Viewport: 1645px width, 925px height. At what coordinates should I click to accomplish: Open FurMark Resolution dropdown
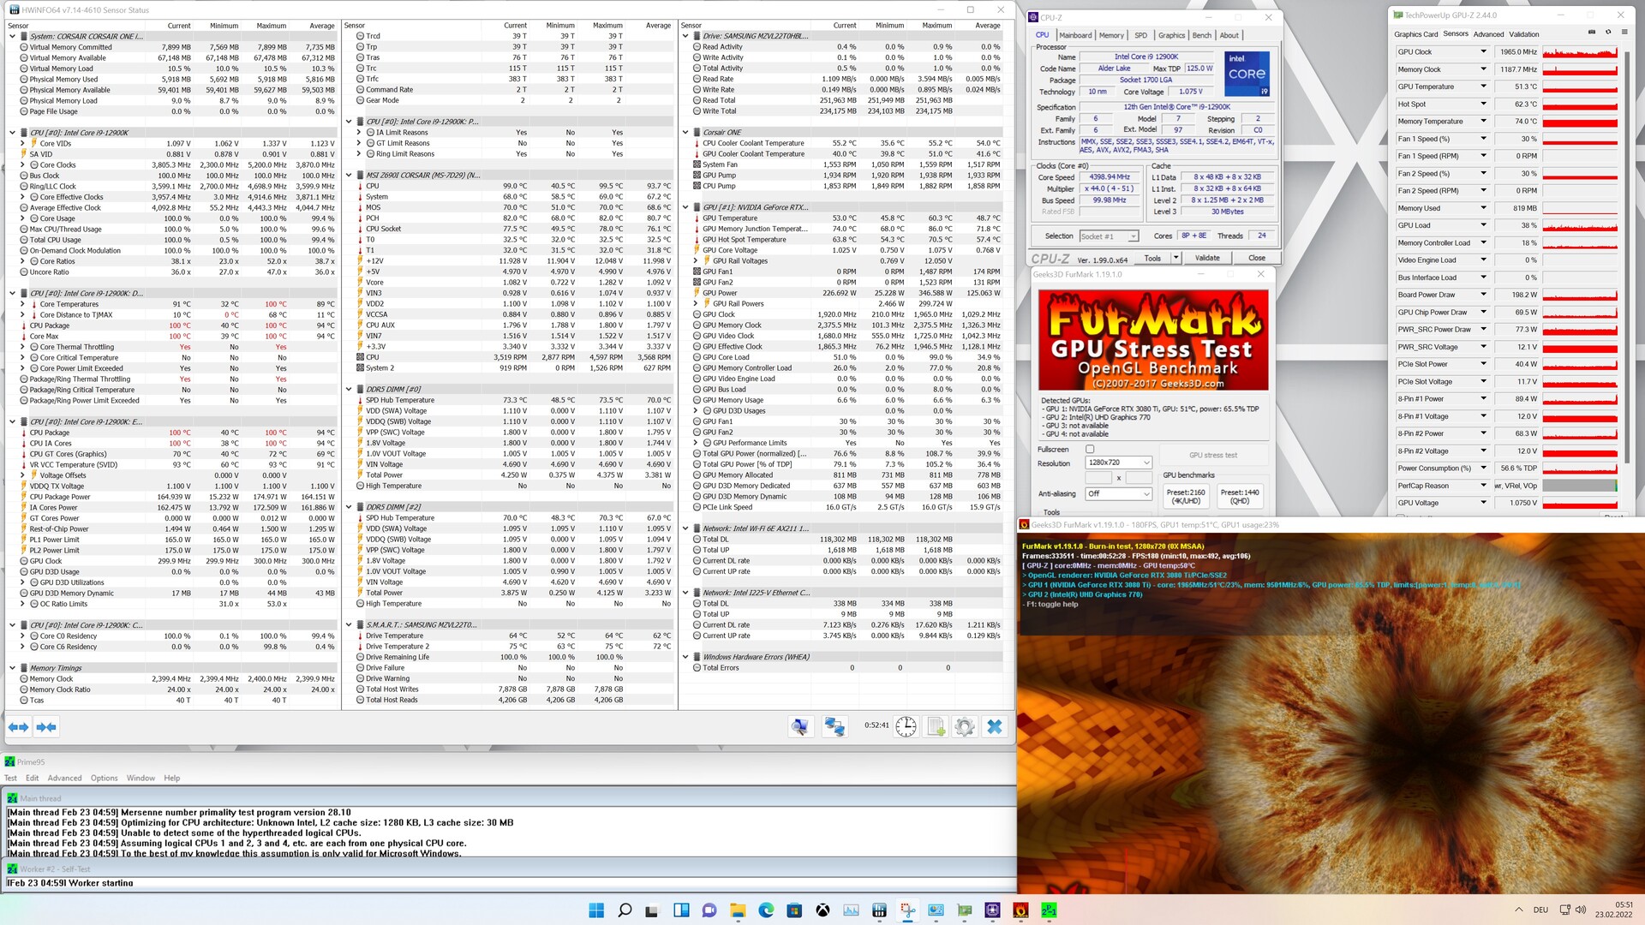1118,462
